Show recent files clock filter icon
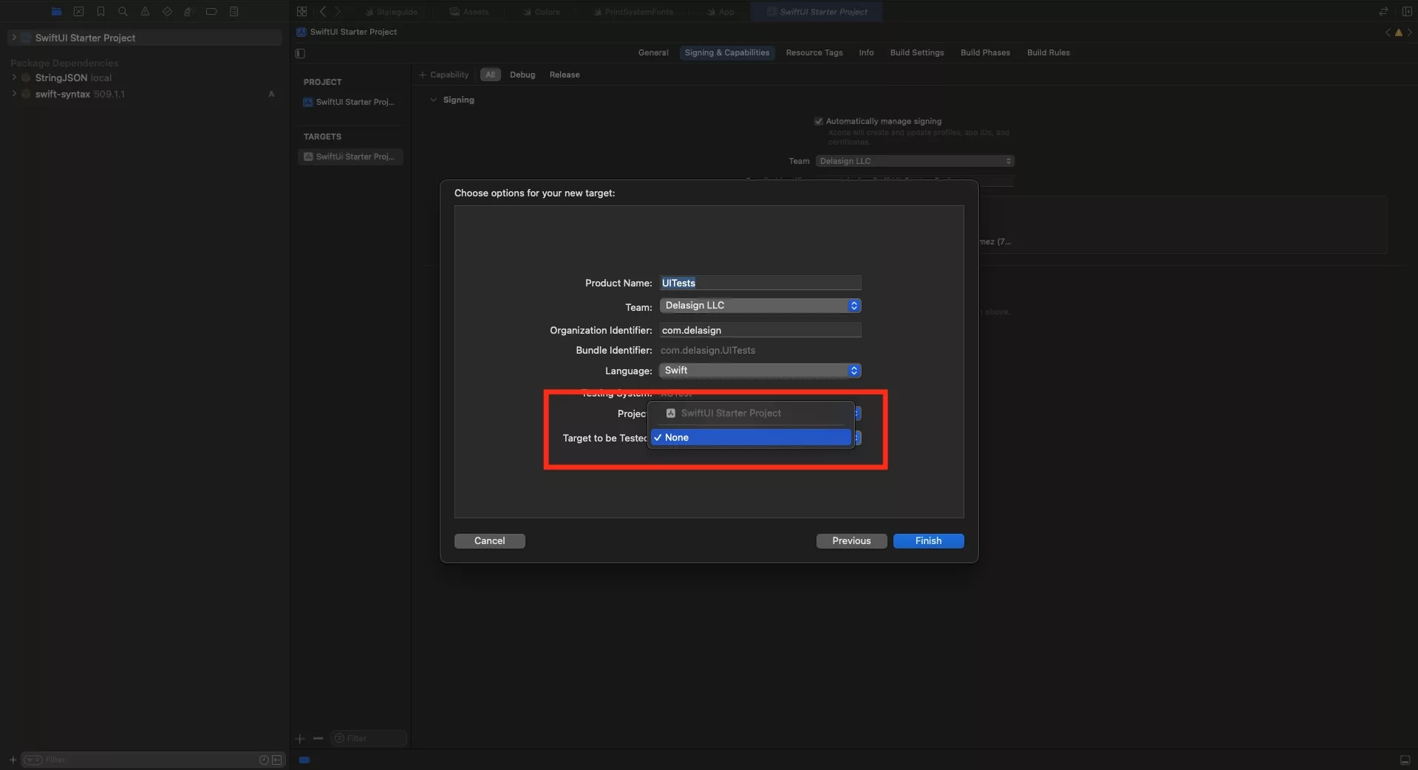The height and width of the screenshot is (770, 1418). point(264,760)
